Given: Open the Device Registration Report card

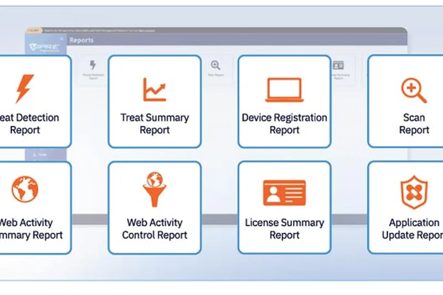Looking at the screenshot, I should coord(284,101).
